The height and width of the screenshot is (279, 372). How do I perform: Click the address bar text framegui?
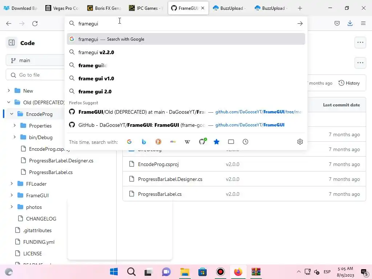(88, 24)
